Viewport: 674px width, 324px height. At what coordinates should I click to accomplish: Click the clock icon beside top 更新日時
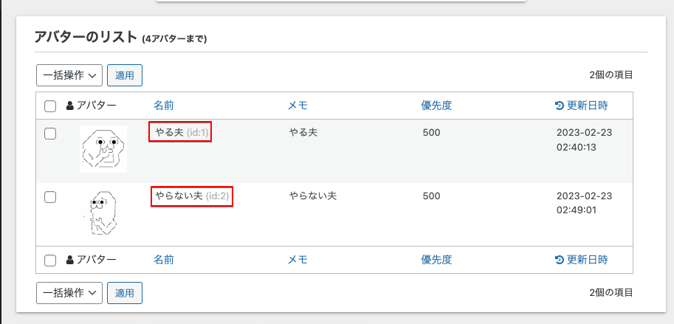[x=560, y=106]
